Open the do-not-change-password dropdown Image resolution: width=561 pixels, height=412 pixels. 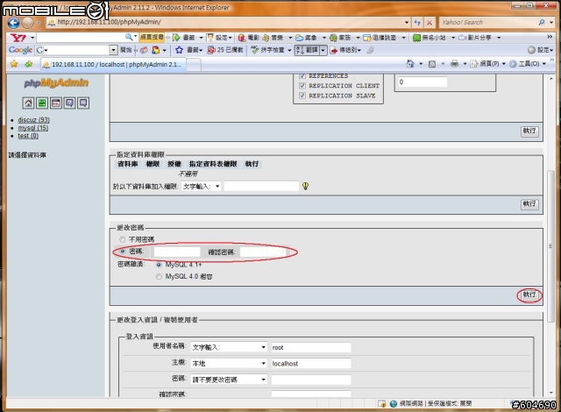tap(229, 380)
